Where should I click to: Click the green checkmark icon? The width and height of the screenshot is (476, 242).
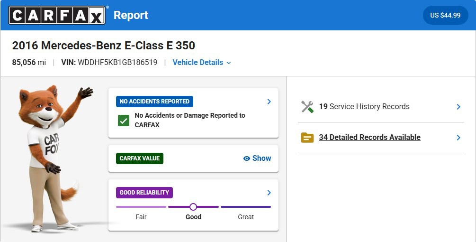tap(124, 121)
